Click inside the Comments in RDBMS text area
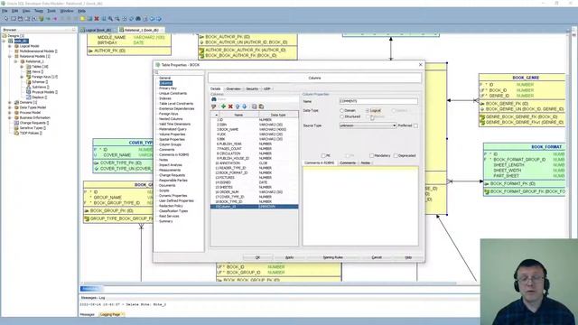 pos(360,206)
